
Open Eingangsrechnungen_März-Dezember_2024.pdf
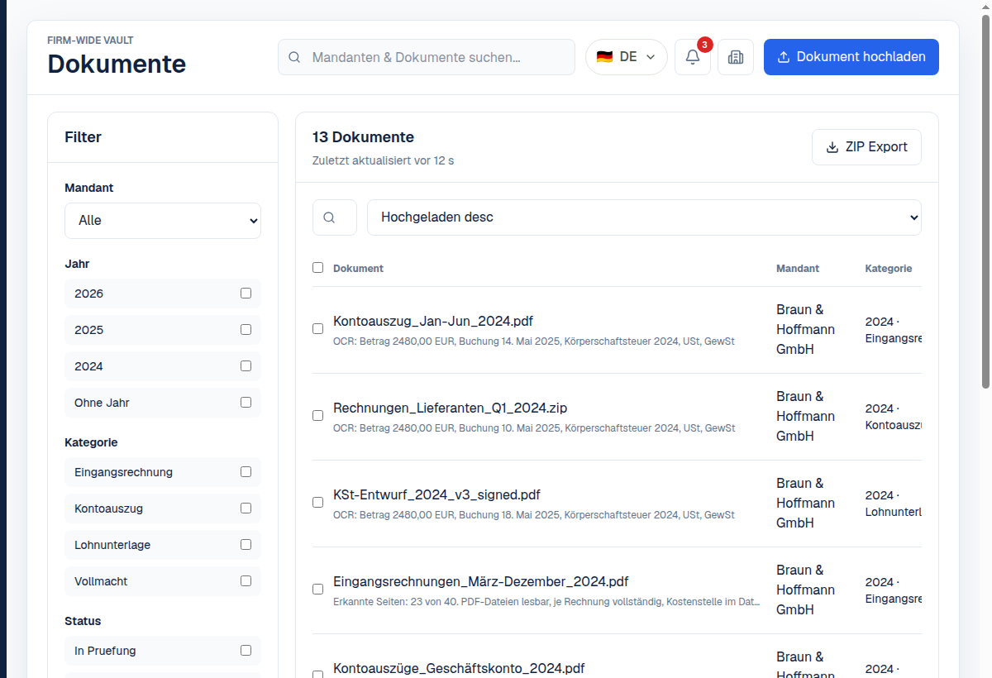[x=480, y=581]
